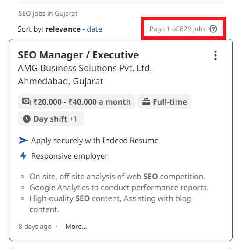The width and height of the screenshot is (243, 249).
Task: Click the Indeed Resume arrow icon
Action: click(x=23, y=141)
